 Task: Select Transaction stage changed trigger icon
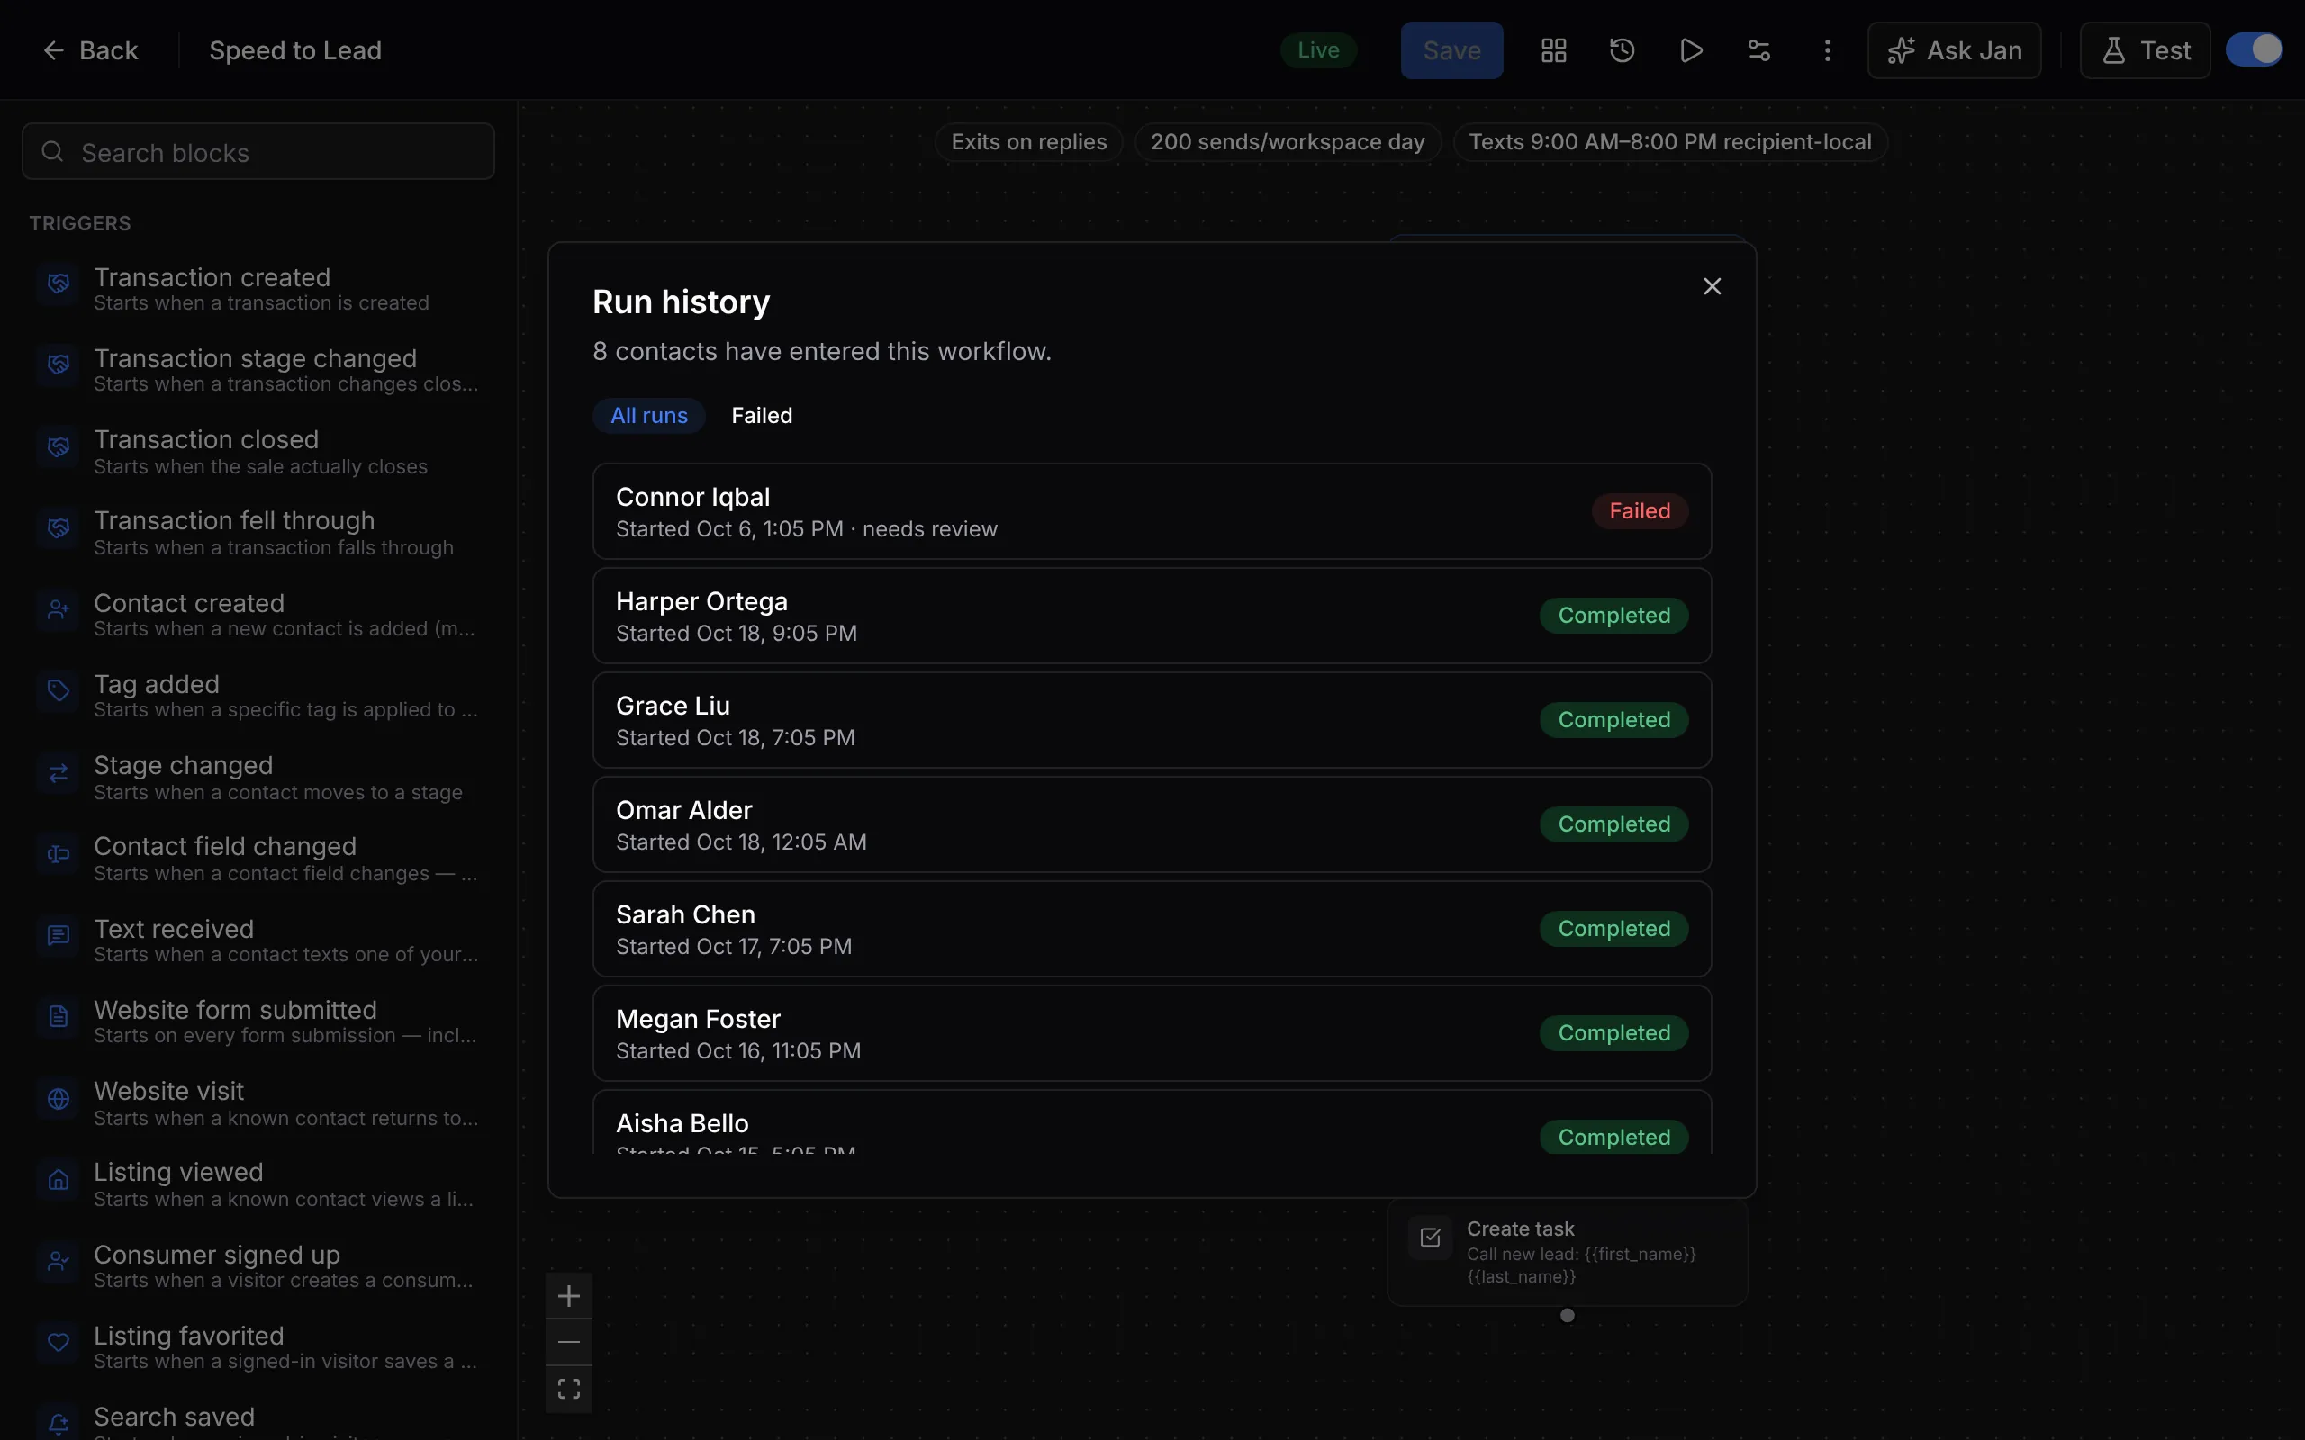click(x=59, y=364)
